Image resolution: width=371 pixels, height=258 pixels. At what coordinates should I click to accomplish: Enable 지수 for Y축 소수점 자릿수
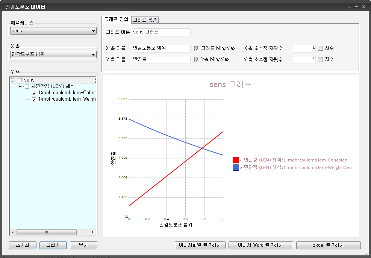pyautogui.click(x=320, y=59)
